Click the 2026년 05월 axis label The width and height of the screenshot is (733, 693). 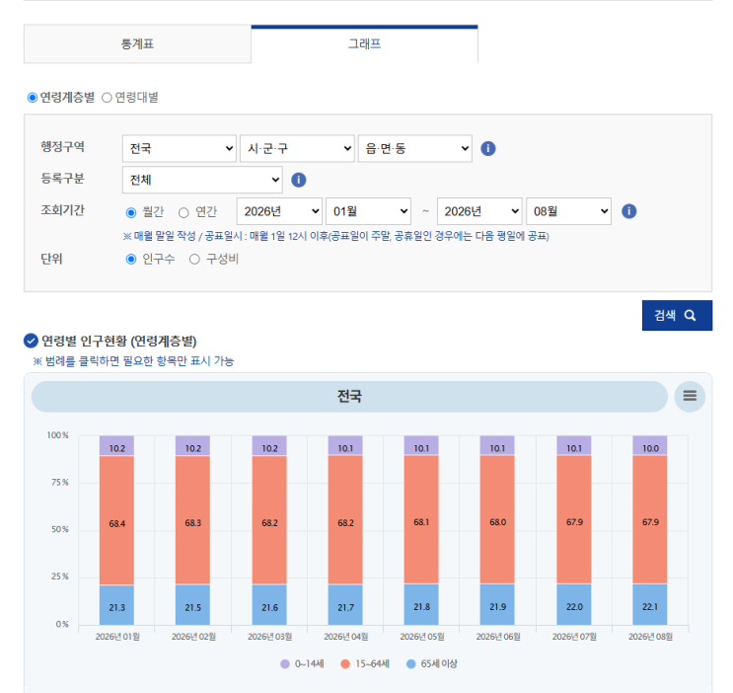click(421, 637)
